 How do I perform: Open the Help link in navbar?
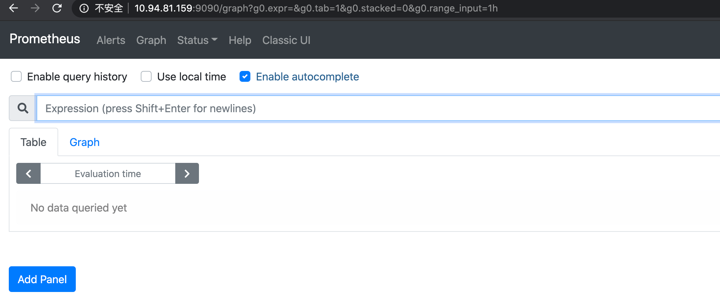pyautogui.click(x=240, y=40)
